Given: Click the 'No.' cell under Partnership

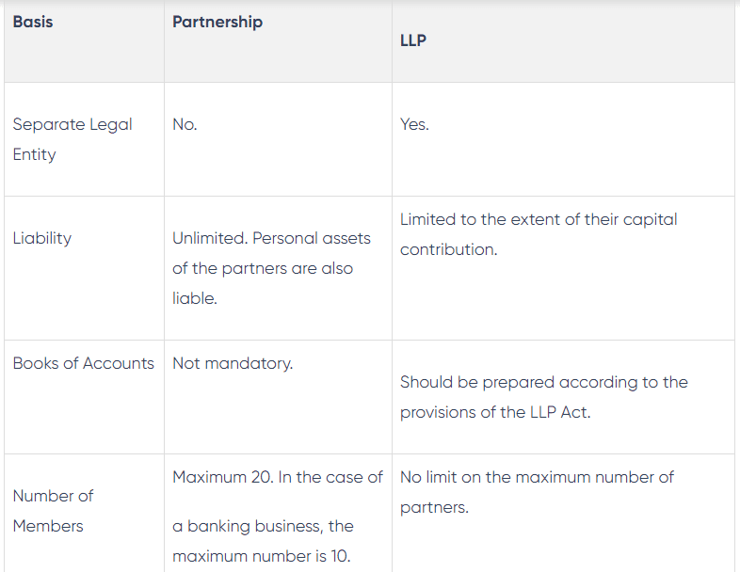Looking at the screenshot, I should pyautogui.click(x=185, y=124).
